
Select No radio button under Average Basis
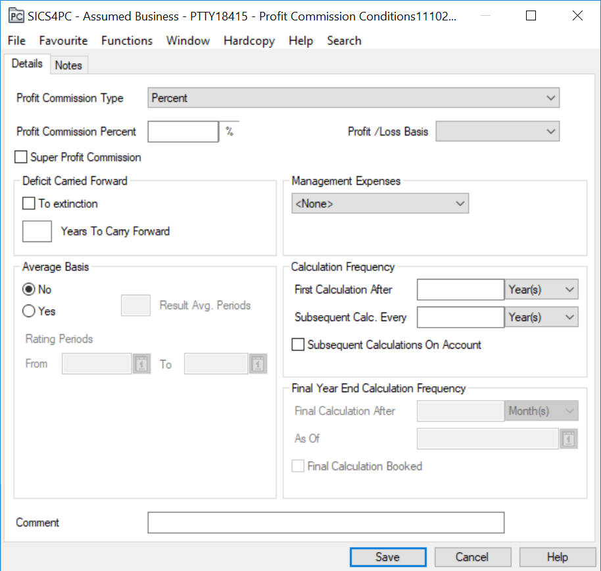pos(29,289)
